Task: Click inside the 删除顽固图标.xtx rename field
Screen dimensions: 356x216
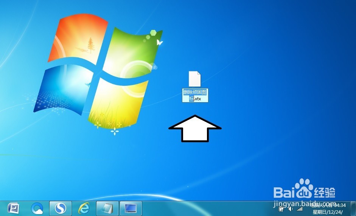Action: [195, 95]
